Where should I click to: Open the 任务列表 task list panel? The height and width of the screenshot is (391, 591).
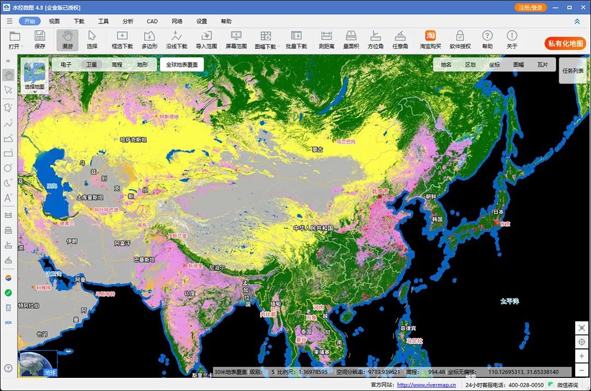(x=573, y=71)
